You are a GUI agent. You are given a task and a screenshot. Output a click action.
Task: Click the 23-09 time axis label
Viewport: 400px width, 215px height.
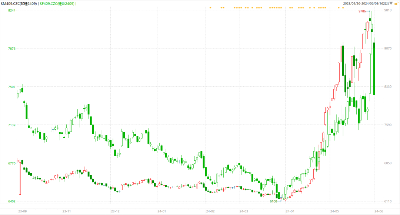23,211
